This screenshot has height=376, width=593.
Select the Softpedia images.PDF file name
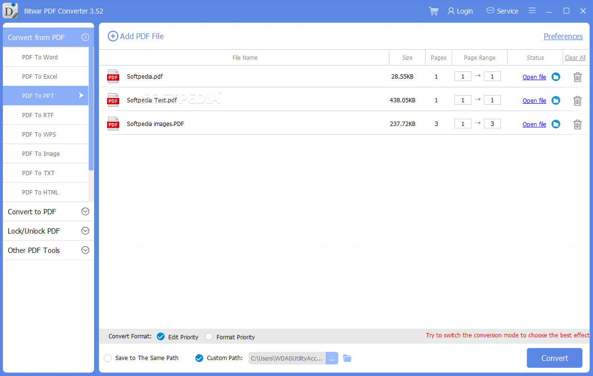tap(155, 124)
